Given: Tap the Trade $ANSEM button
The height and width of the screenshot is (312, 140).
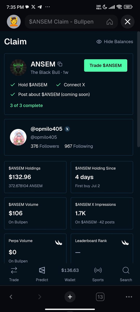Looking at the screenshot, I should pyautogui.click(x=106, y=65).
